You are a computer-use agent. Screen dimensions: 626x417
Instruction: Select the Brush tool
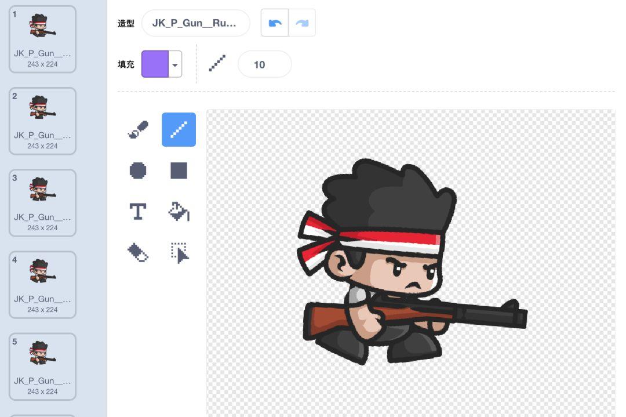pyautogui.click(x=138, y=130)
